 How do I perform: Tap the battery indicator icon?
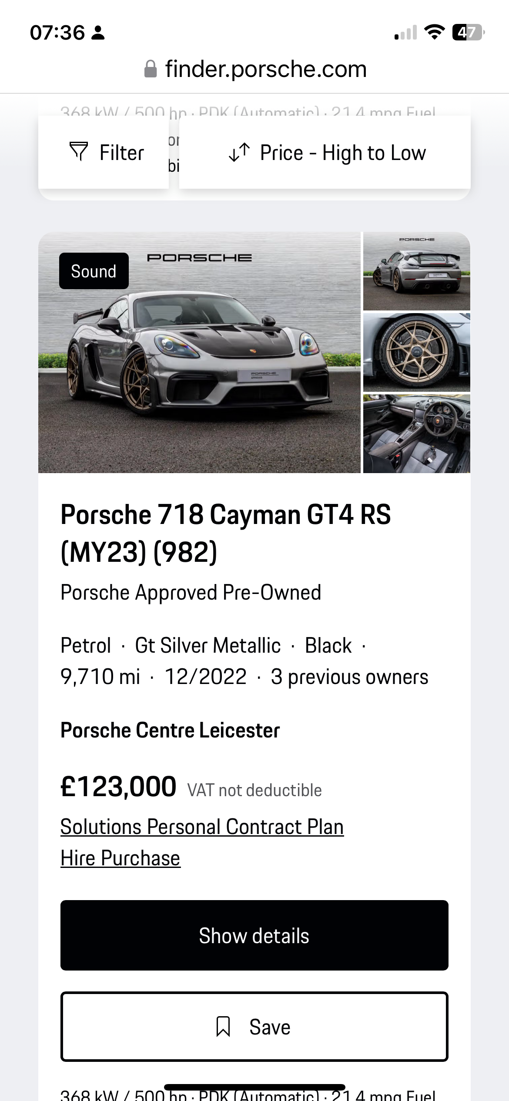click(x=468, y=32)
